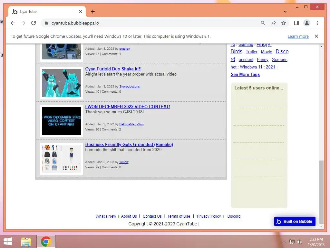Screen dimensions: 330x248
Task: Show hidden system tray icons
Action: 284,242
